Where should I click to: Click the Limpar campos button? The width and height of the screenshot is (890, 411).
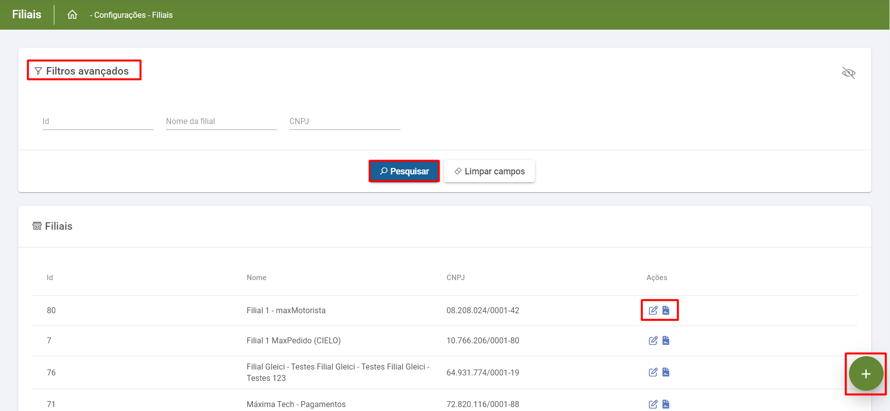489,171
